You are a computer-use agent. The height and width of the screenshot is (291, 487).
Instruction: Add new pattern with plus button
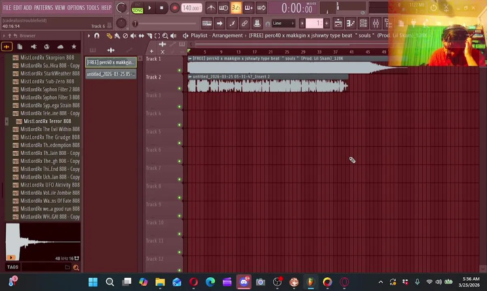(326, 23)
